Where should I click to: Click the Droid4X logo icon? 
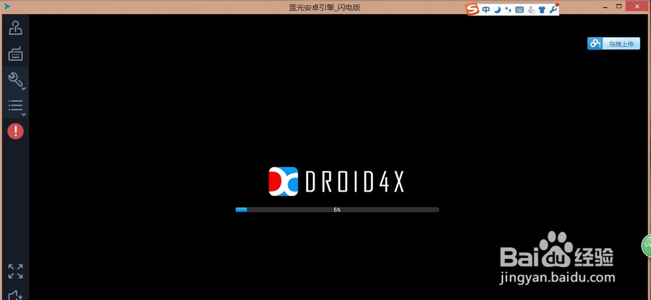point(284,181)
